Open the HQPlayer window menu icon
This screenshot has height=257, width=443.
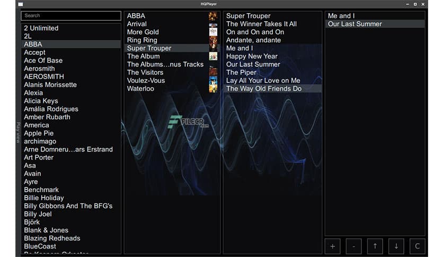tap(21, 4)
